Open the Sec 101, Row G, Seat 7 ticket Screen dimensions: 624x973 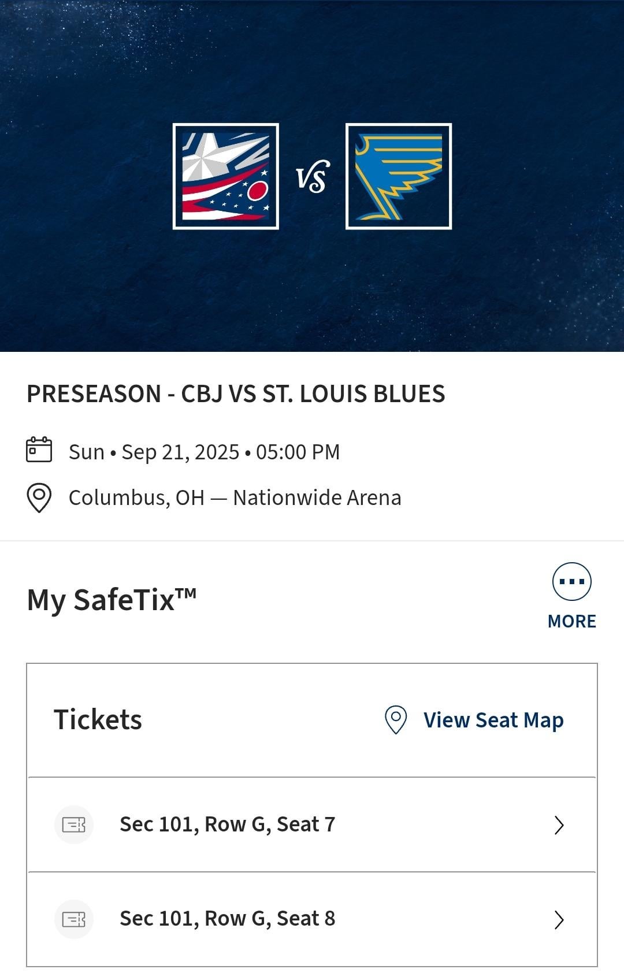click(x=227, y=825)
